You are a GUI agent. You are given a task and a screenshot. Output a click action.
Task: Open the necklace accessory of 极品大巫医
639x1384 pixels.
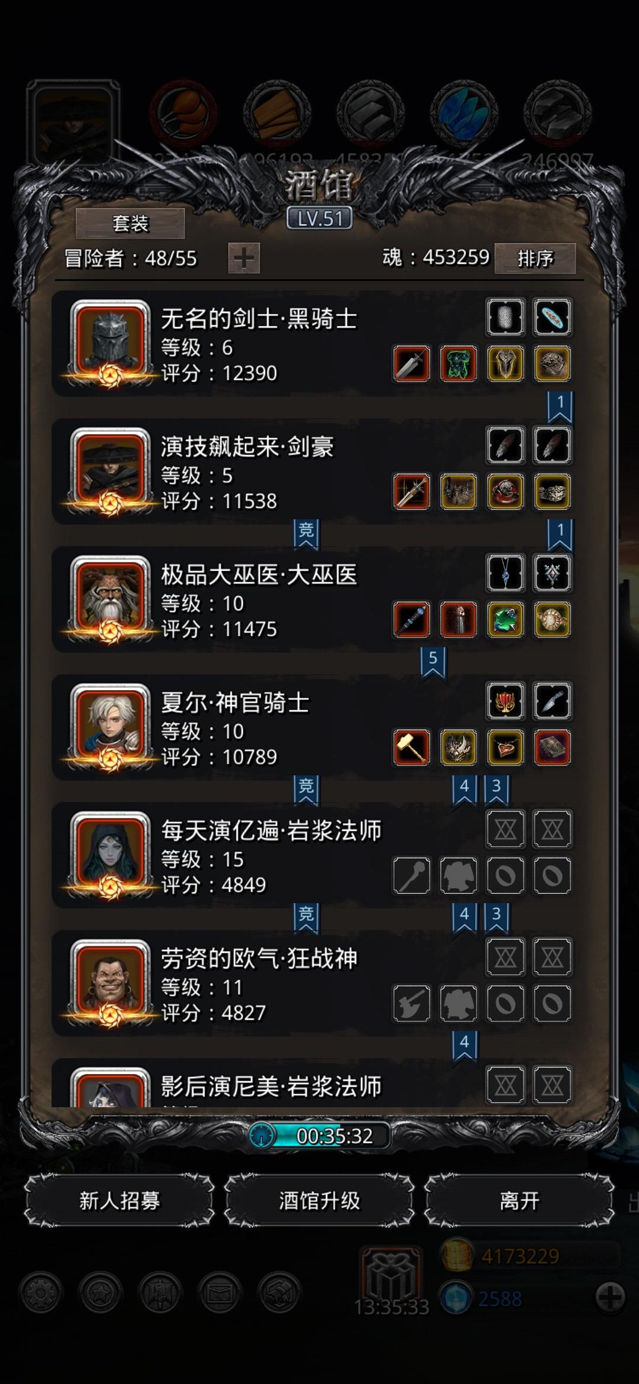(x=505, y=573)
